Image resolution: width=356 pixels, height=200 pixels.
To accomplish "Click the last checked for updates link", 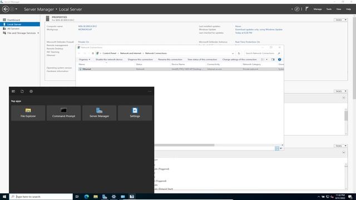I will (x=244, y=33).
